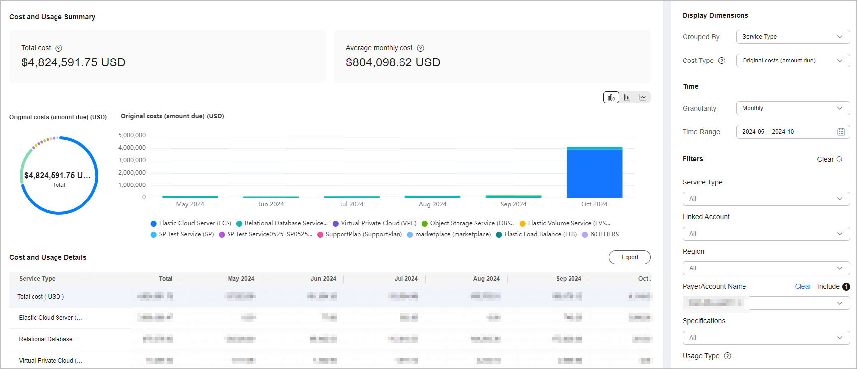
Task: Expand the Granularity Monthly dropdown
Action: [792, 108]
